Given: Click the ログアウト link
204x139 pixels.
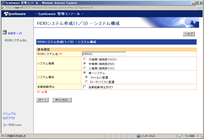Looking at the screenshot, I should (x=9, y=118).
